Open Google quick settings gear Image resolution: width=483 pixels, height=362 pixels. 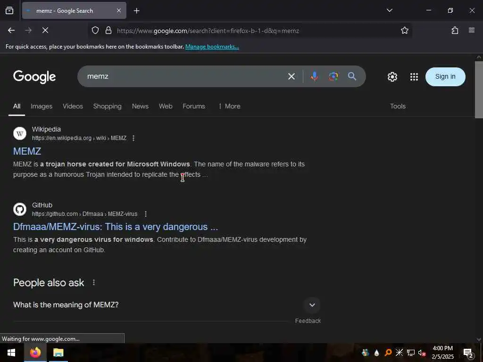click(392, 77)
